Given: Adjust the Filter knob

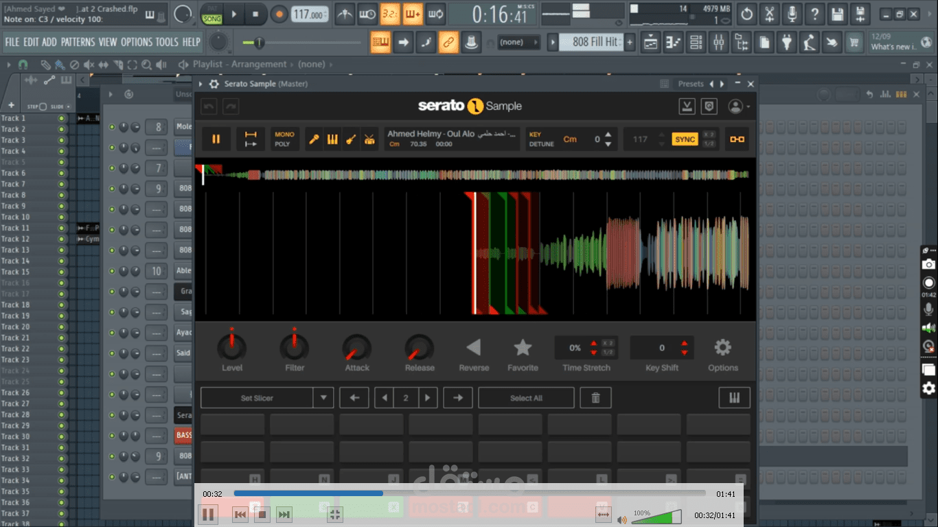Looking at the screenshot, I should click(295, 347).
